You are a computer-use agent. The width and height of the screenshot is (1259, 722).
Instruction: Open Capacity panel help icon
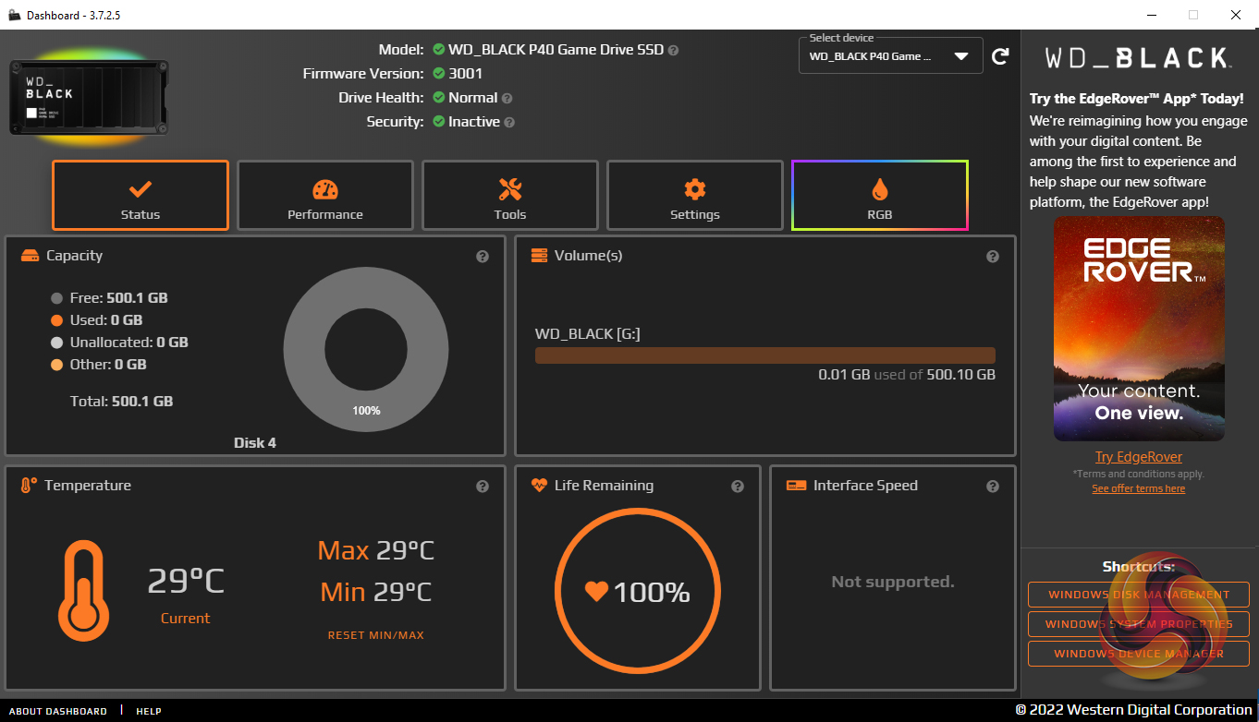(x=483, y=257)
